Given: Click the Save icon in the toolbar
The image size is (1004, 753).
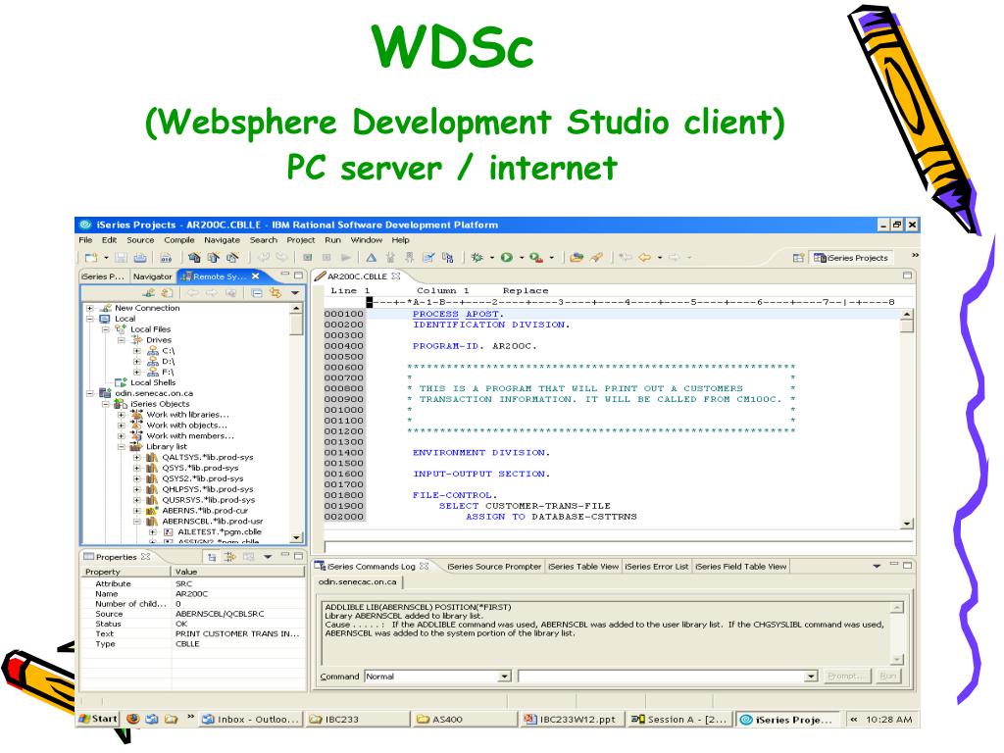Looking at the screenshot, I should point(121,258).
